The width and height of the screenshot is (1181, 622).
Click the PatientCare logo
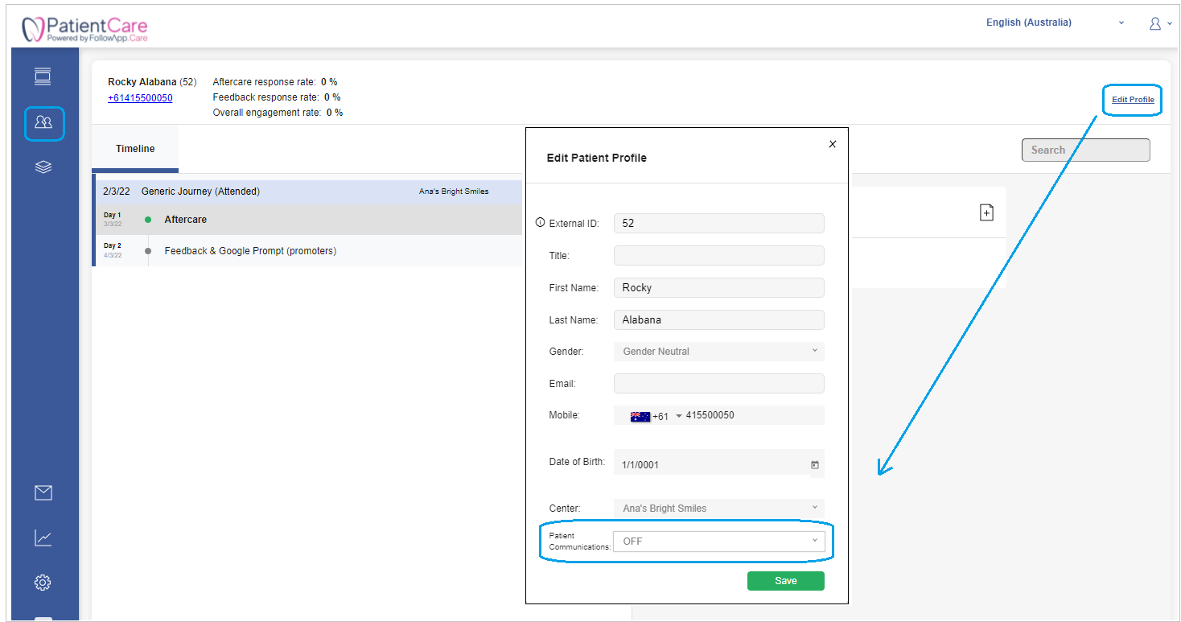(x=85, y=29)
